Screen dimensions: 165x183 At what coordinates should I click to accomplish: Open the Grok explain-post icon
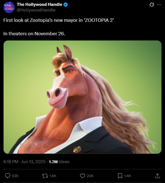point(152,5)
